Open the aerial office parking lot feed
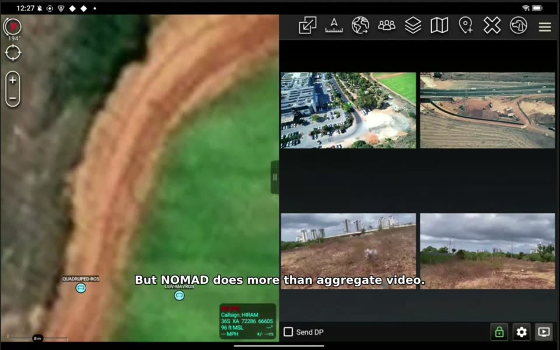The width and height of the screenshot is (560, 350). (348, 110)
